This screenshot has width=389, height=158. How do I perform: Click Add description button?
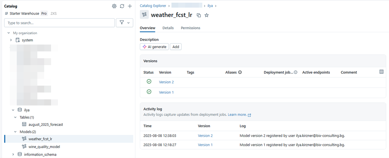176,46
